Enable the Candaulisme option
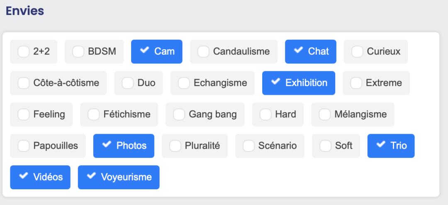This screenshot has width=448, height=205. [x=203, y=52]
